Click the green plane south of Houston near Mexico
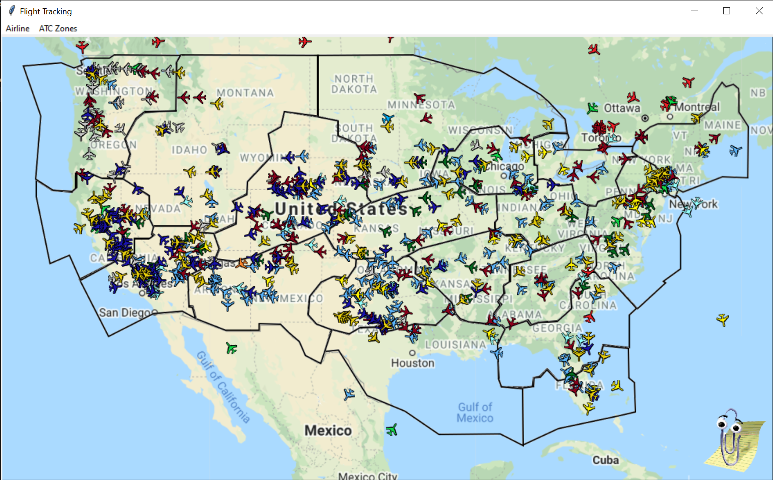The height and width of the screenshot is (480, 773). [x=392, y=429]
